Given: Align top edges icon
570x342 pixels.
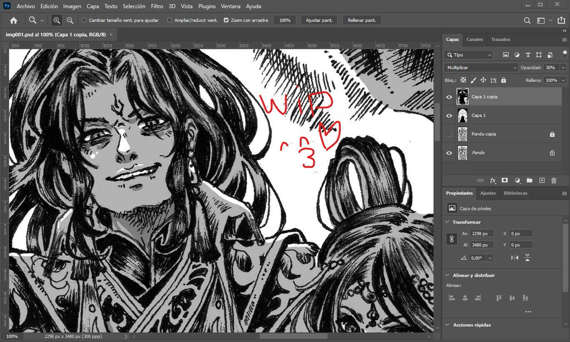Looking at the screenshot, I should tap(499, 298).
